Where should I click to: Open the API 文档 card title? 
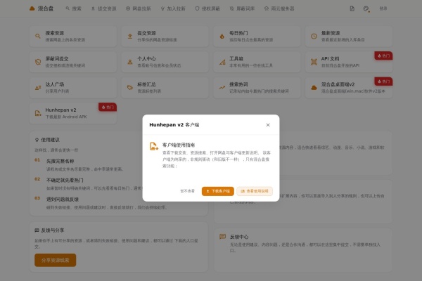[331, 58]
